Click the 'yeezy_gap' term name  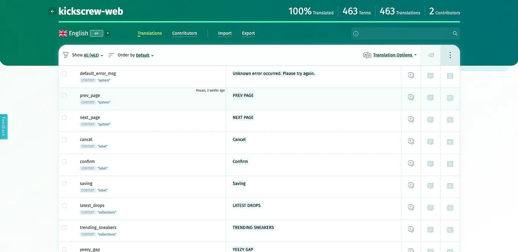[x=90, y=249]
